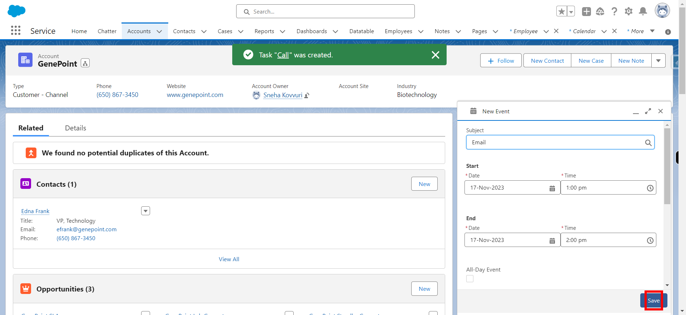Open the Start date calendar picker
This screenshot has width=686, height=315.
point(552,188)
